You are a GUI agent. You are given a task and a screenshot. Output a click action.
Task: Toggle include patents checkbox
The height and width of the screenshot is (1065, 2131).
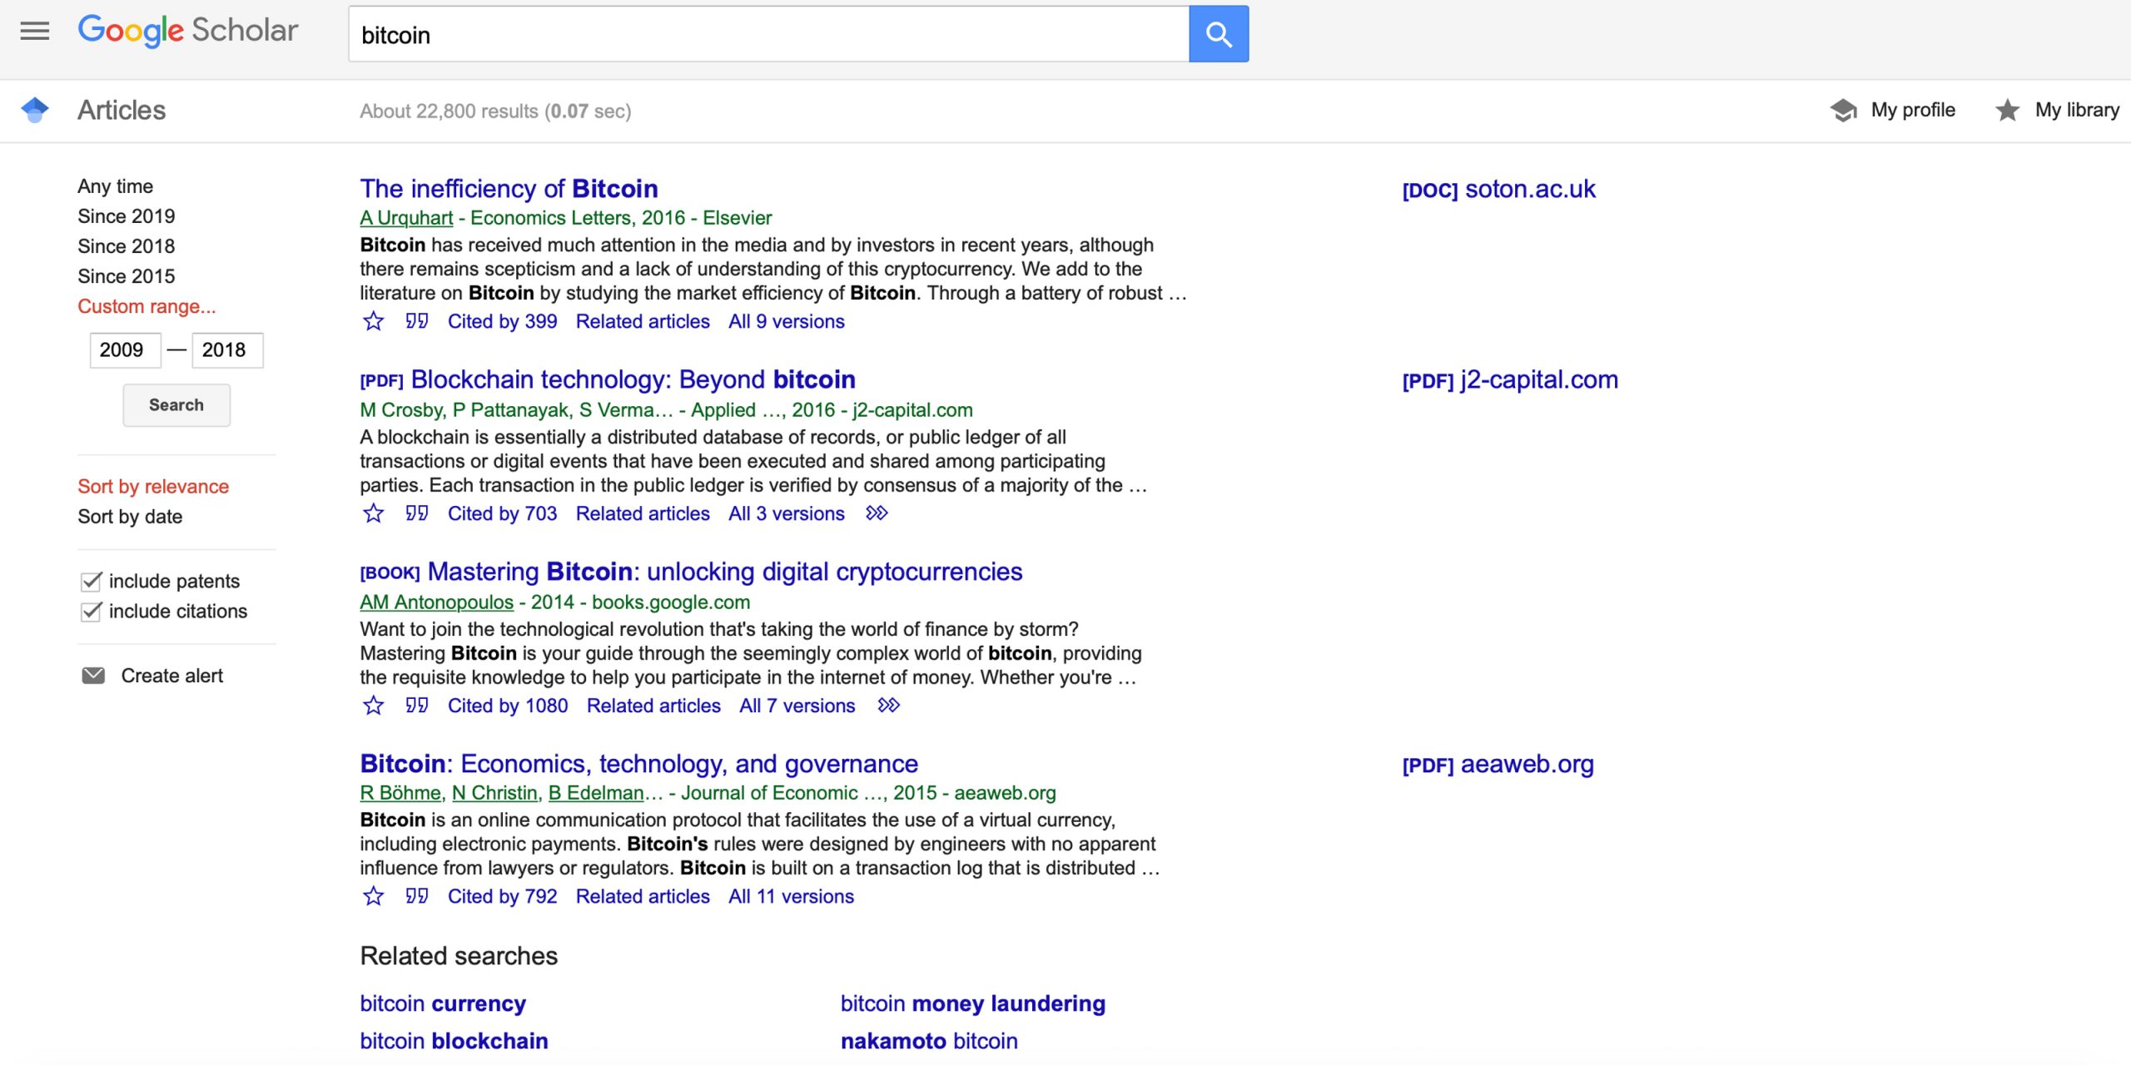[92, 581]
